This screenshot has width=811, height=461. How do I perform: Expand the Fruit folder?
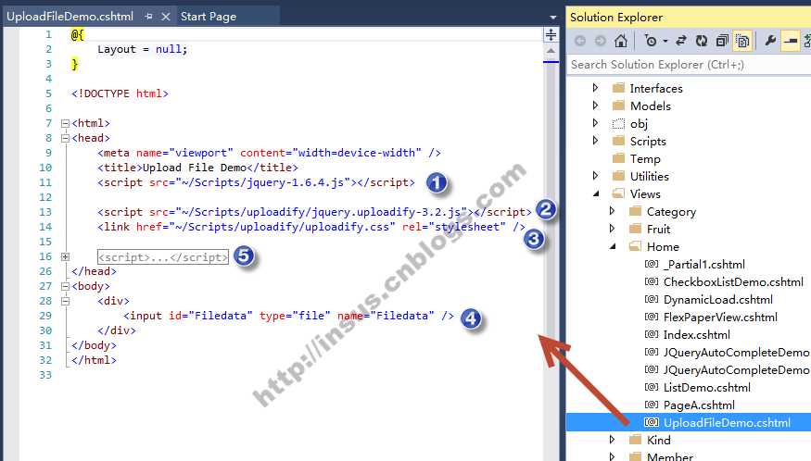pyautogui.click(x=612, y=229)
